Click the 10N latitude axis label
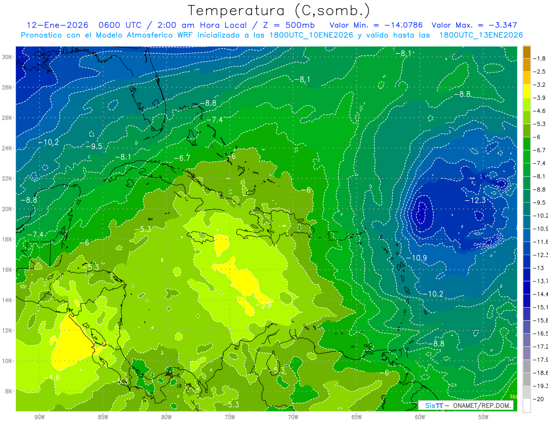548x423 pixels. pyautogui.click(x=7, y=360)
